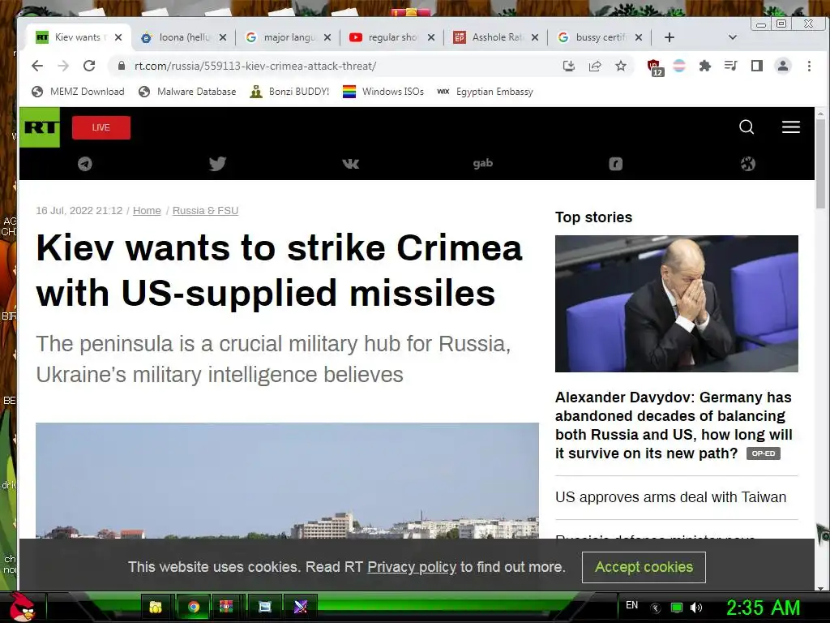830x623 pixels.
Task: Click the page vertical scrollbar thumb
Action: pyautogui.click(x=820, y=163)
